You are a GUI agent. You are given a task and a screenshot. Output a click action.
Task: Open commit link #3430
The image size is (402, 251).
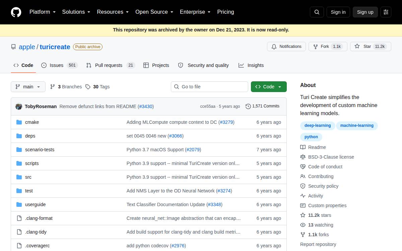point(146,106)
